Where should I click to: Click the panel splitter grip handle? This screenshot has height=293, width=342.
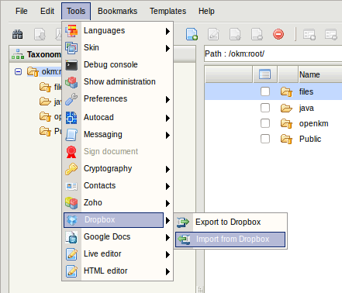click(x=200, y=289)
